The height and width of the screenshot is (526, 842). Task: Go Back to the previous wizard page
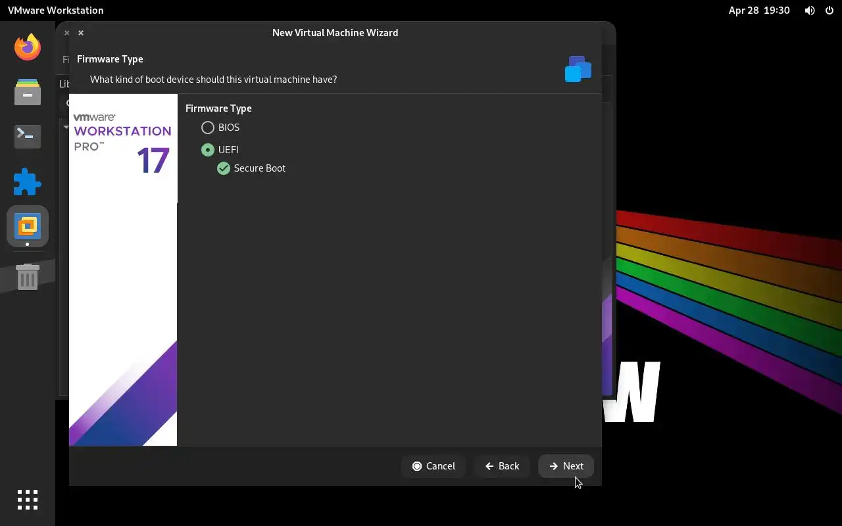coord(502,466)
